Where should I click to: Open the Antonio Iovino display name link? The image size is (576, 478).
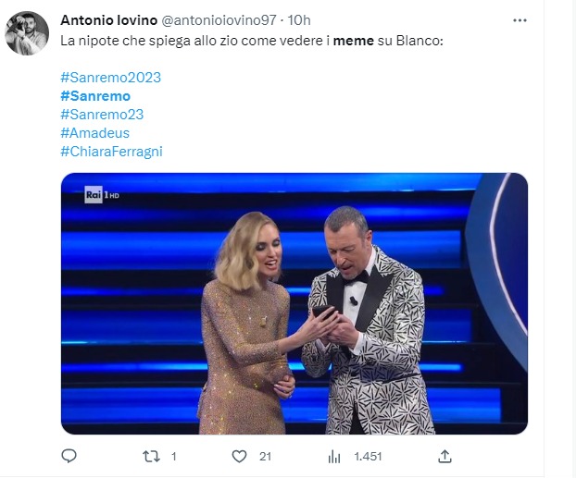click(110, 20)
